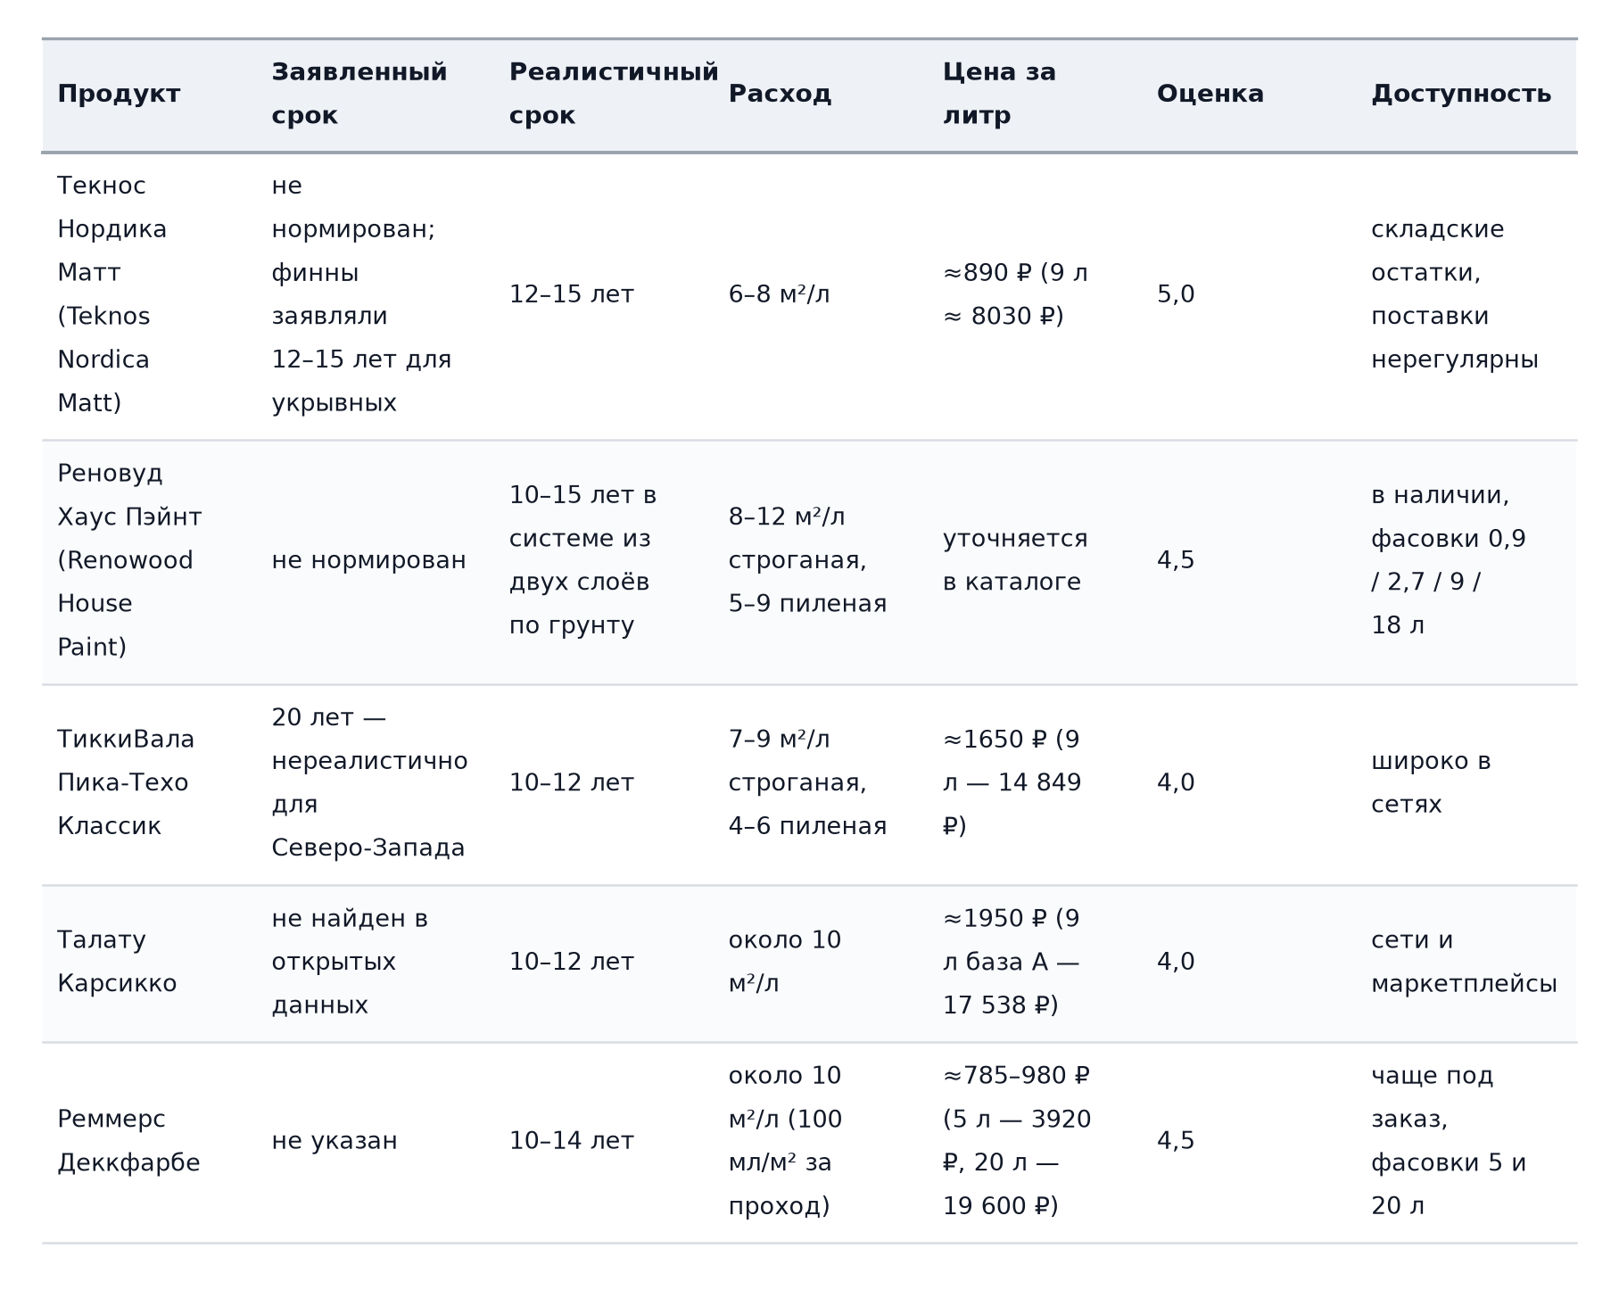
Task: Select the Заявленный срок column header
Action: [359, 95]
